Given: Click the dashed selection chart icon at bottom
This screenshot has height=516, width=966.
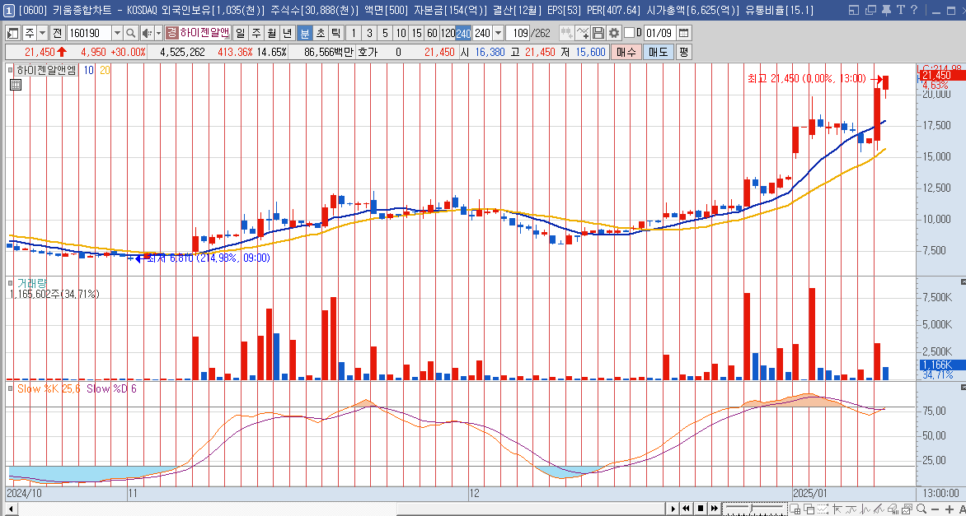Looking at the screenshot, I should pos(823,509).
